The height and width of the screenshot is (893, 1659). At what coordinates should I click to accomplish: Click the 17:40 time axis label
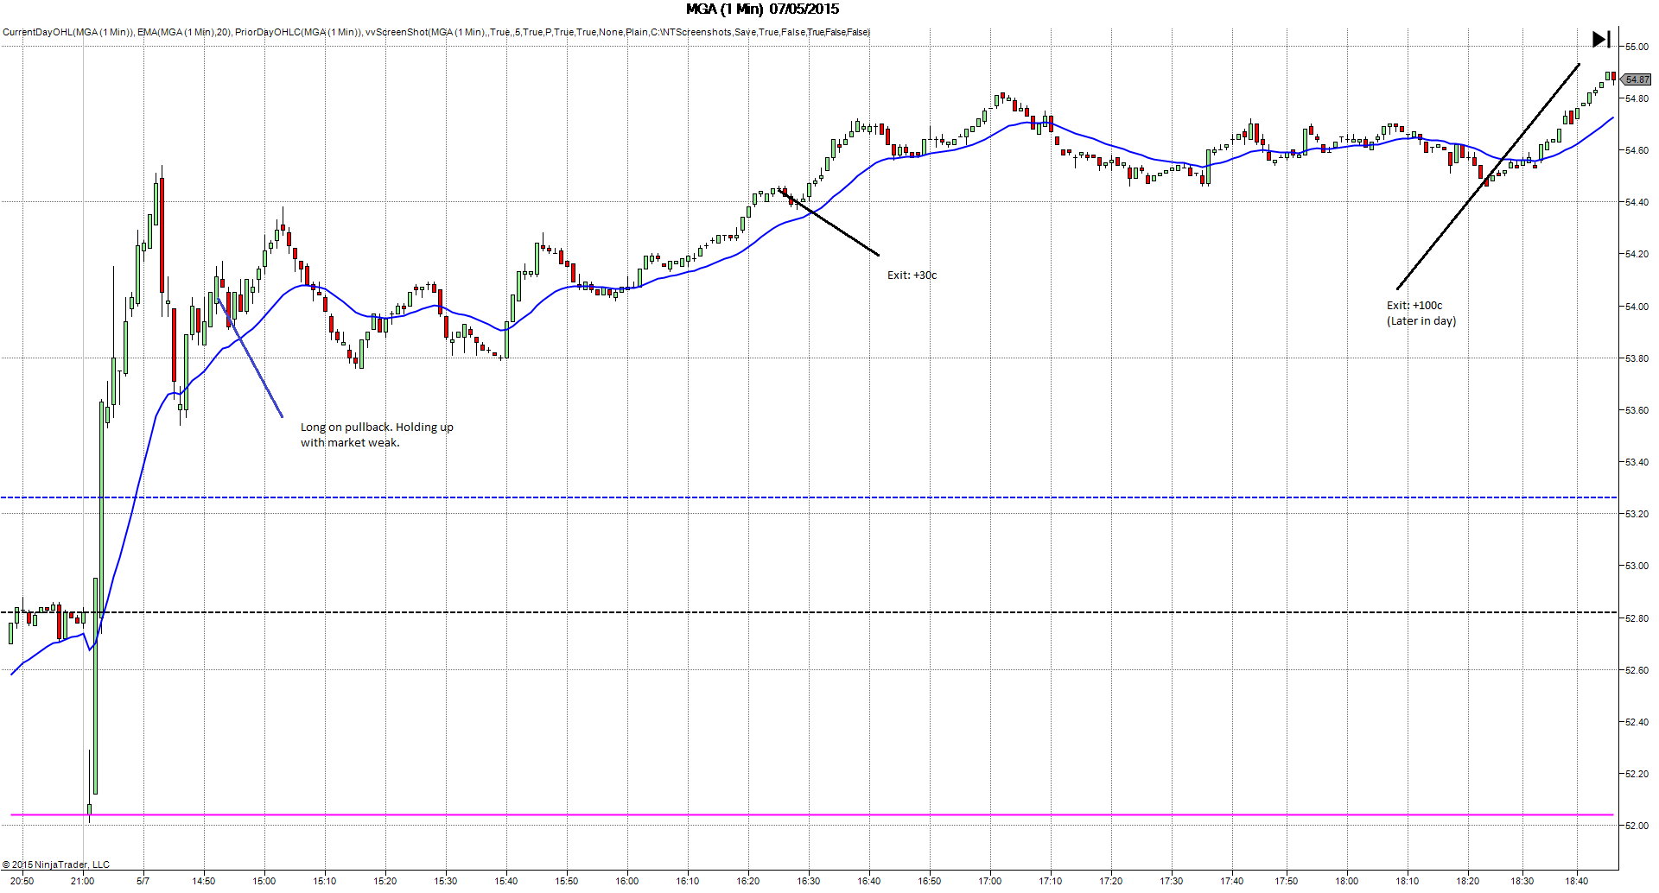point(1232,881)
